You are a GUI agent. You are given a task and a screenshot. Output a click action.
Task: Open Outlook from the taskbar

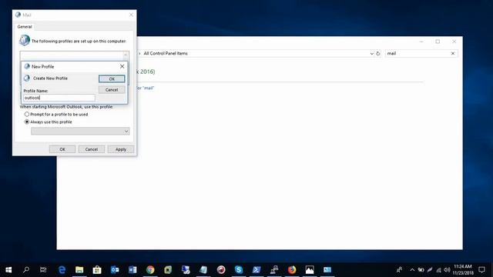pos(115,270)
